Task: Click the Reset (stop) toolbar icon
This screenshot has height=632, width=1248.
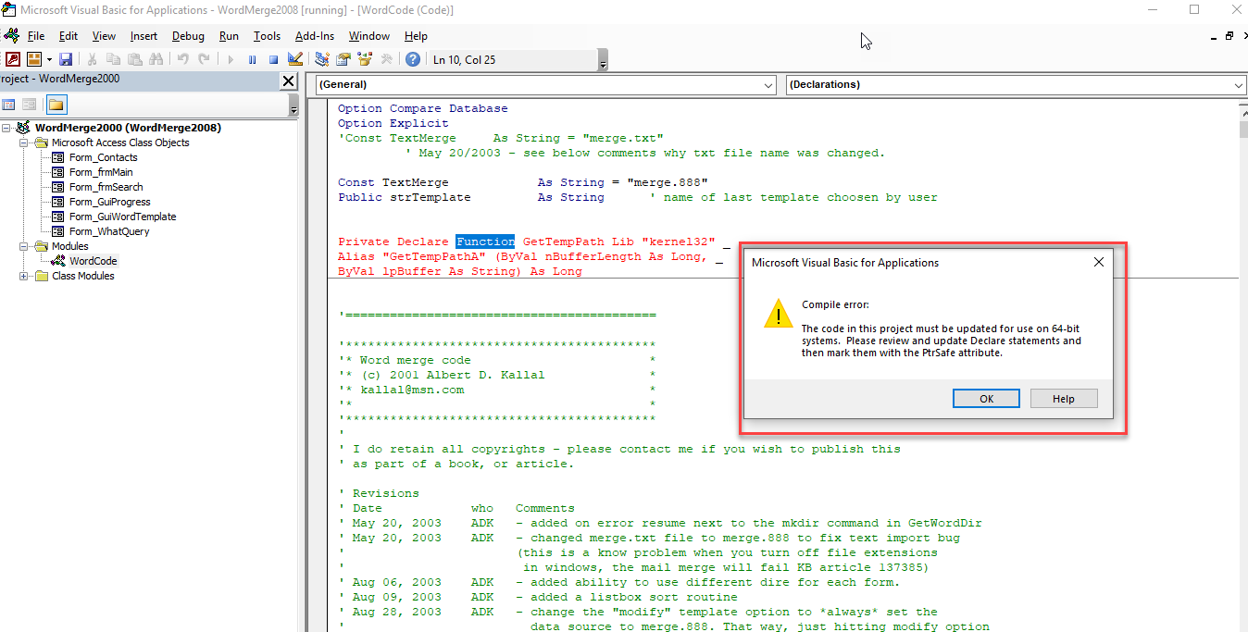Action: point(273,59)
